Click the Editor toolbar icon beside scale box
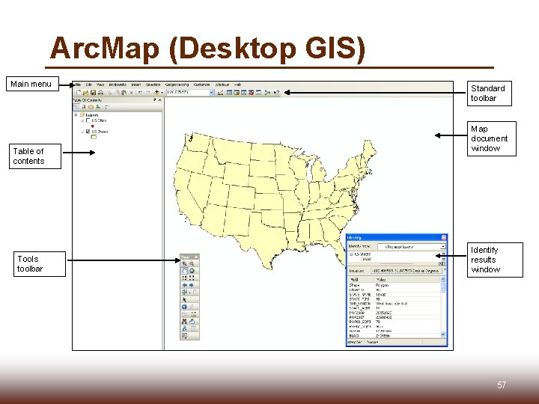Viewport: 539px width, 404px height. [220, 93]
